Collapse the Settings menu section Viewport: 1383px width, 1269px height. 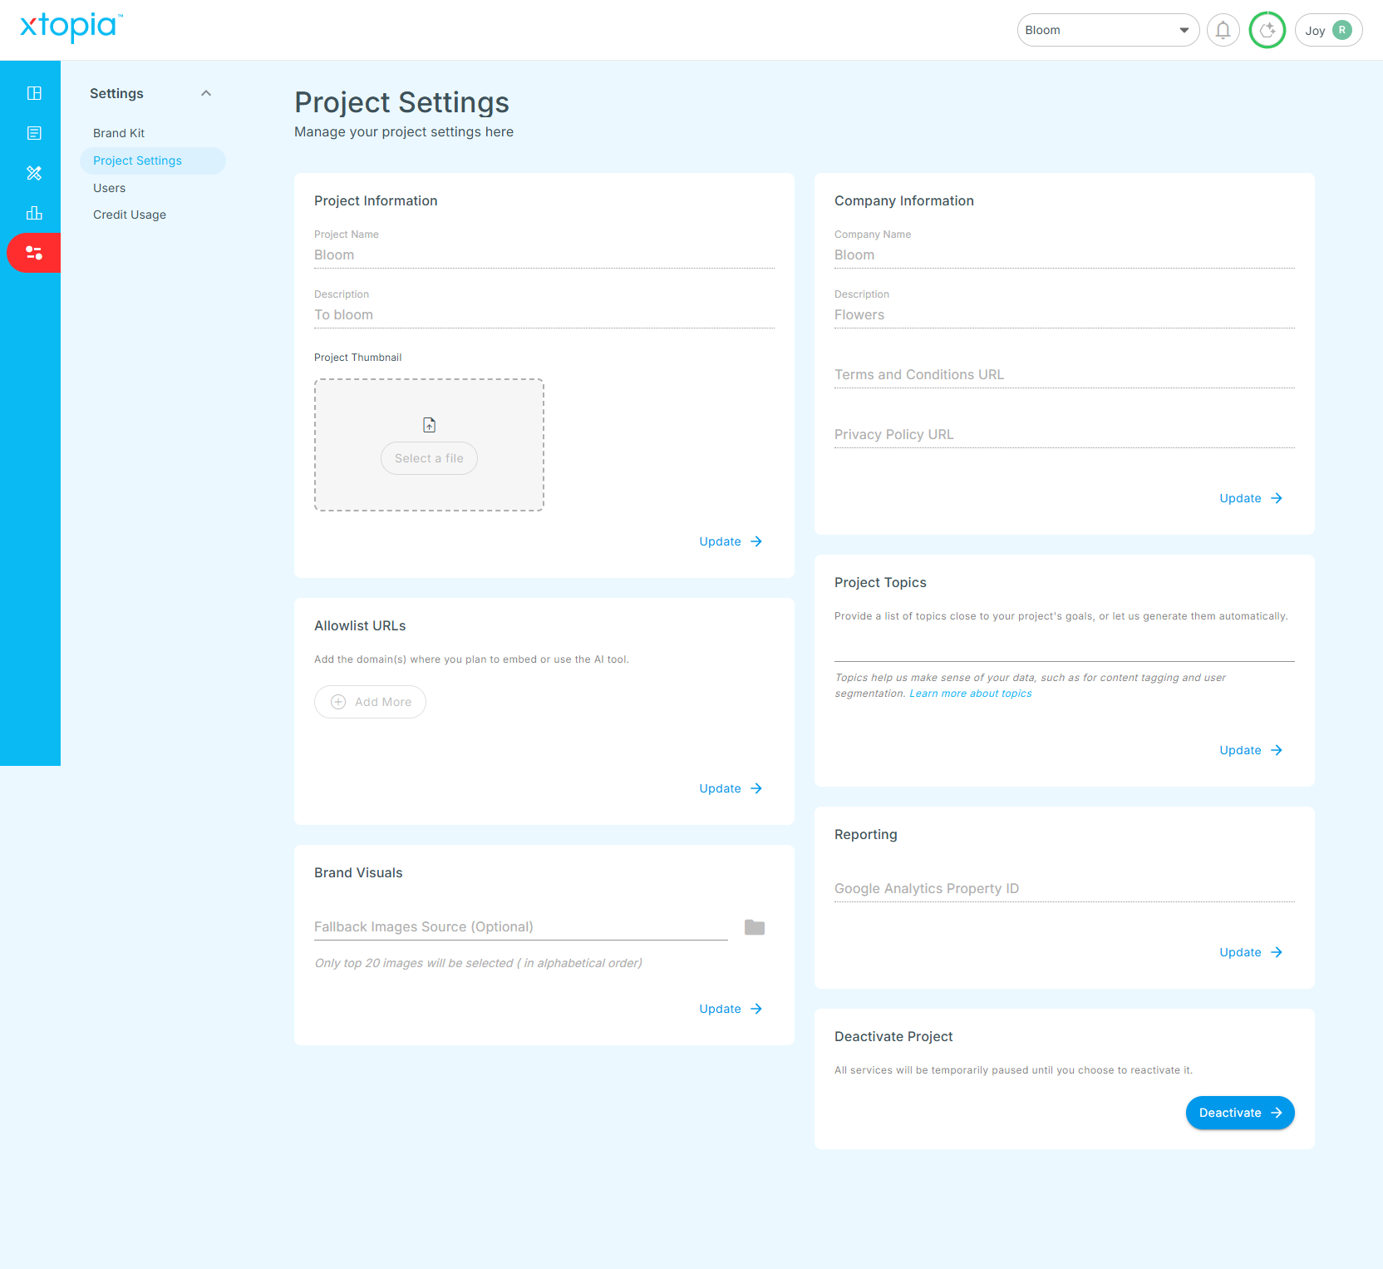206,94
